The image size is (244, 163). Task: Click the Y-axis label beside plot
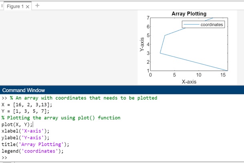(x=142, y=44)
